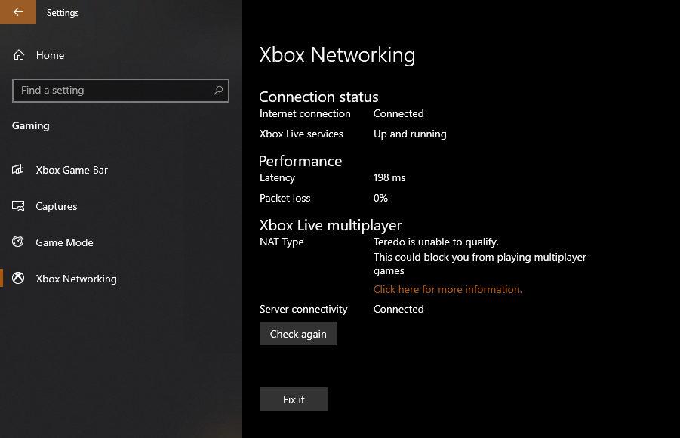Click the Check again button
Screen dimensions: 680x438
[x=298, y=333]
